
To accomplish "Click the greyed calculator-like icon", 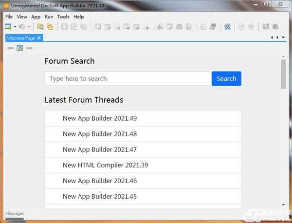I will pos(189,27).
